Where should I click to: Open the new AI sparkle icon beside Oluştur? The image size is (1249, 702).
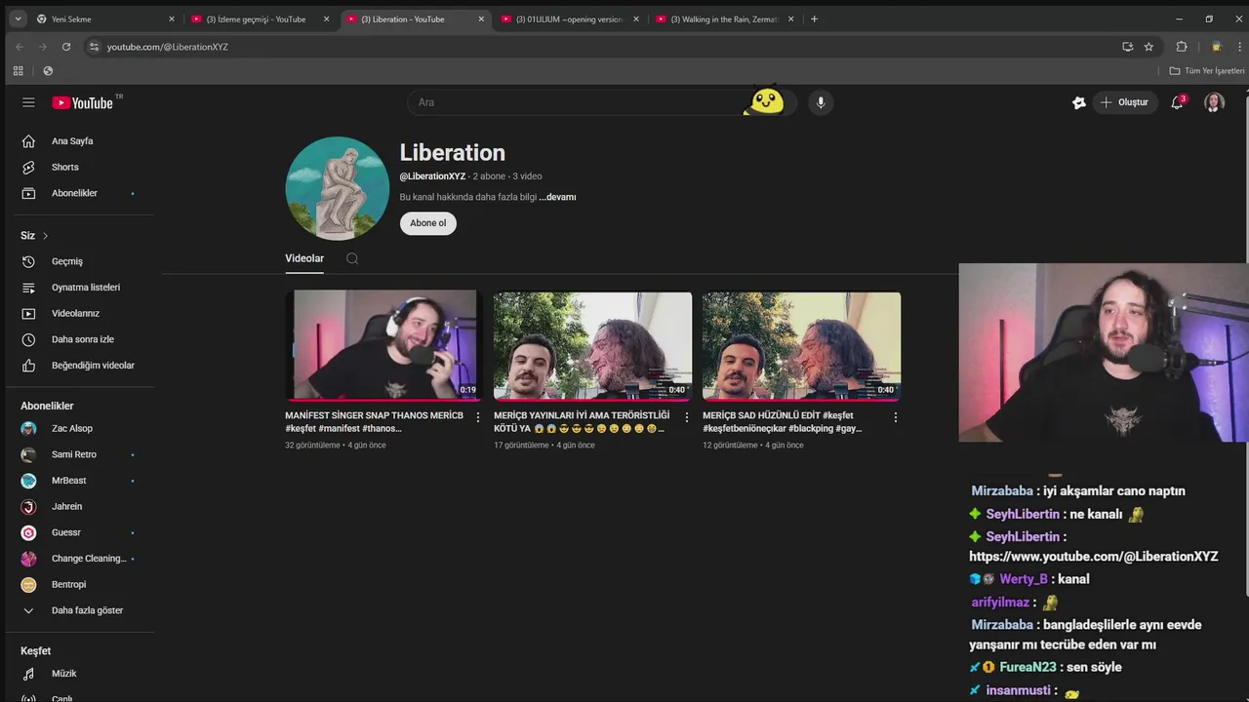click(1078, 102)
